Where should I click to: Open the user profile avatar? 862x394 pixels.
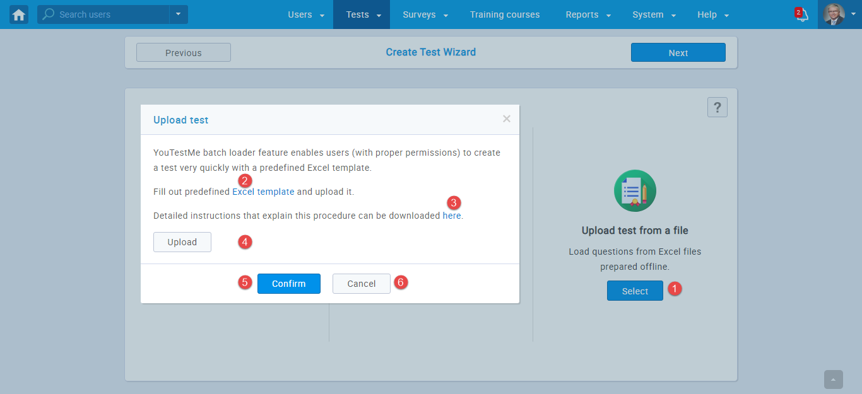(x=834, y=14)
